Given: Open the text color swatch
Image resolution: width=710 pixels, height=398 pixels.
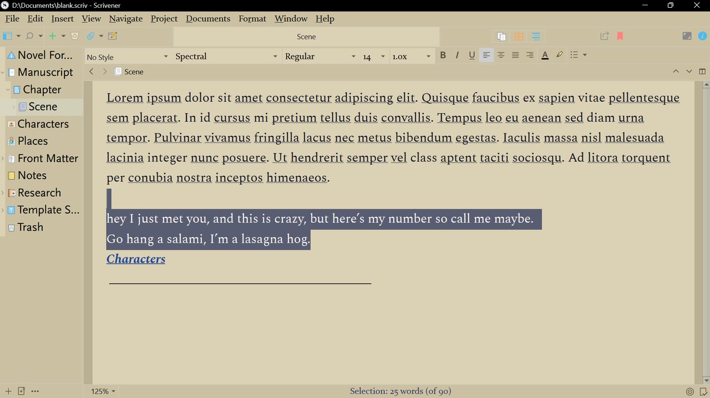Looking at the screenshot, I should click(545, 55).
